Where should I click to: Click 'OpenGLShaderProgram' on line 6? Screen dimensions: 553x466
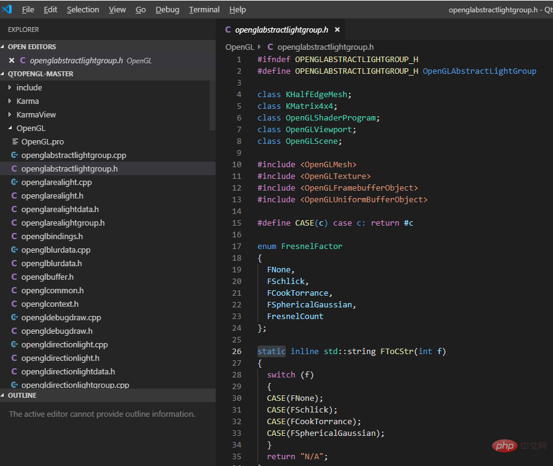331,118
